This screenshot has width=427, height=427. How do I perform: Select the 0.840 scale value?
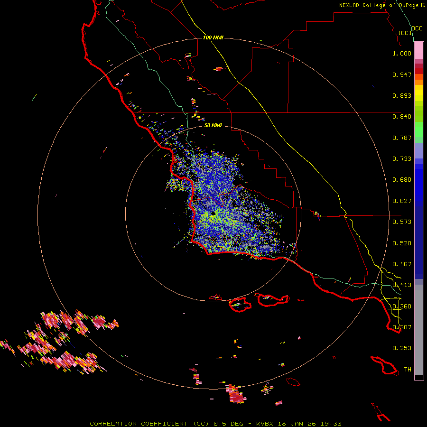[x=402, y=117]
